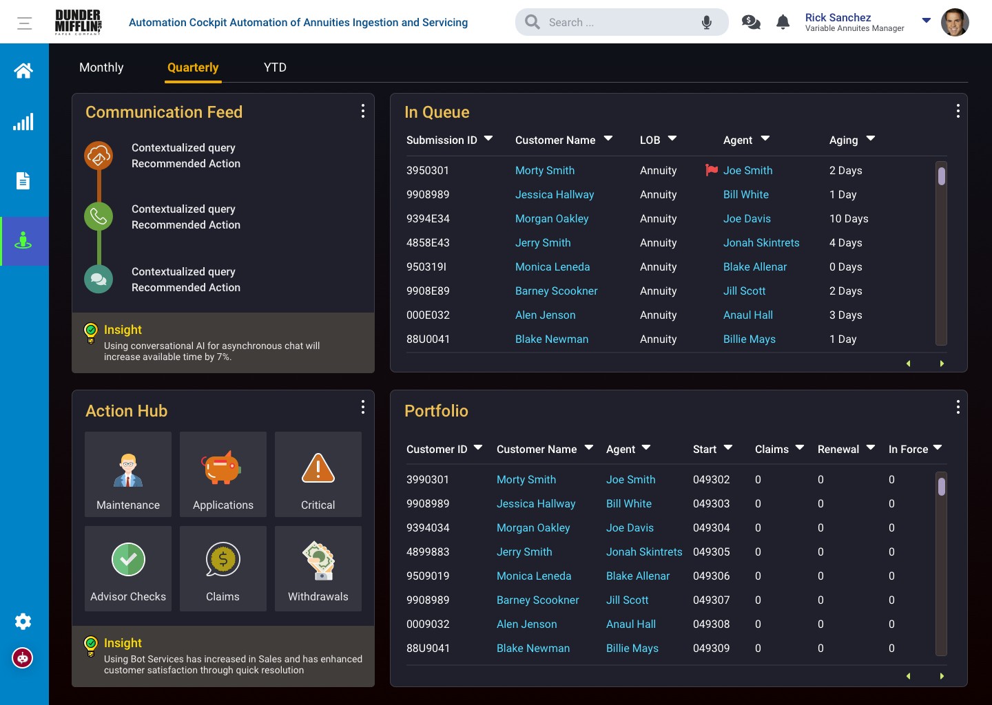Click the phone call feed icon
The image size is (992, 705).
(x=99, y=216)
